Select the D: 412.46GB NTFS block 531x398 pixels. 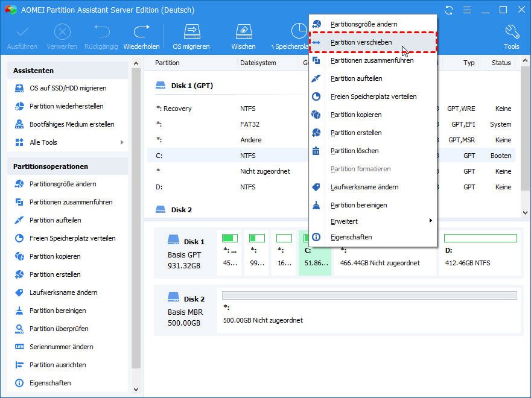[480, 253]
